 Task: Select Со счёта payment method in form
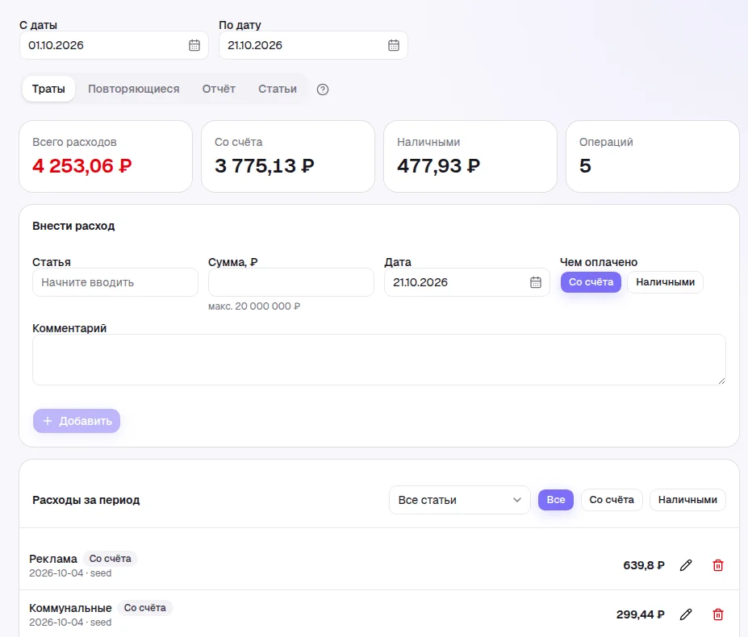click(591, 282)
